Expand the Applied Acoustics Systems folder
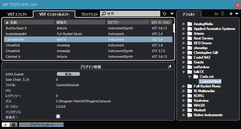This screenshot has height=129, width=241. point(184,29)
